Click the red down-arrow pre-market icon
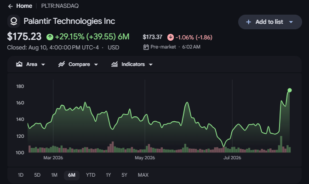Image resolution: width=309 pixels, height=184 pixels. pos(171,37)
